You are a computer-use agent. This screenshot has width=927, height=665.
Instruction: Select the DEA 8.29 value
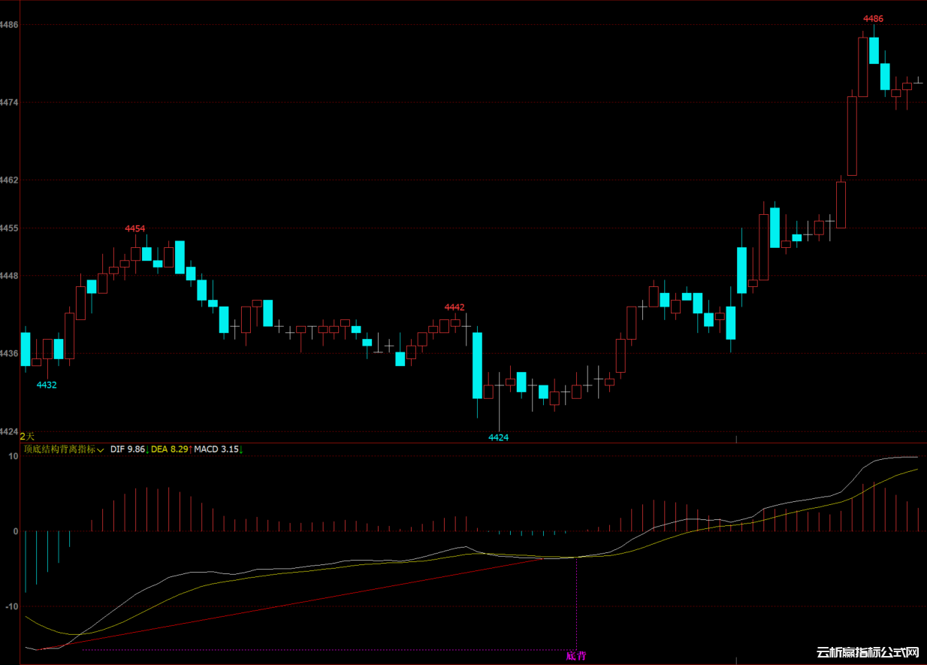[x=169, y=449]
